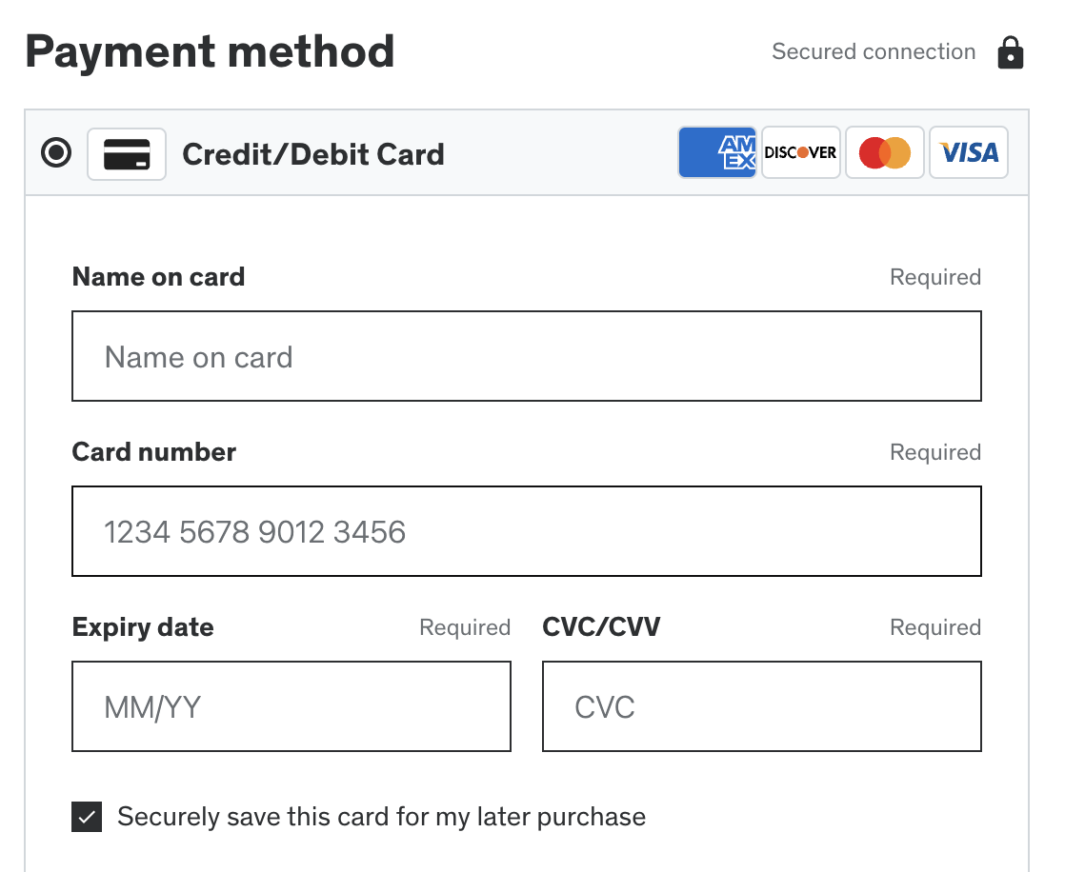Viewport: 1065px width, 872px height.
Task: Click the secured connection padlock icon
Action: [1010, 53]
